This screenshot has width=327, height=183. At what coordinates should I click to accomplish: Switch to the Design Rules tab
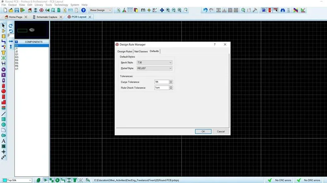pyautogui.click(x=125, y=52)
